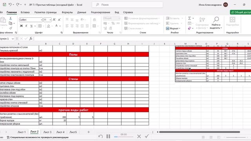Pause the recording playback

(x=108, y=136)
